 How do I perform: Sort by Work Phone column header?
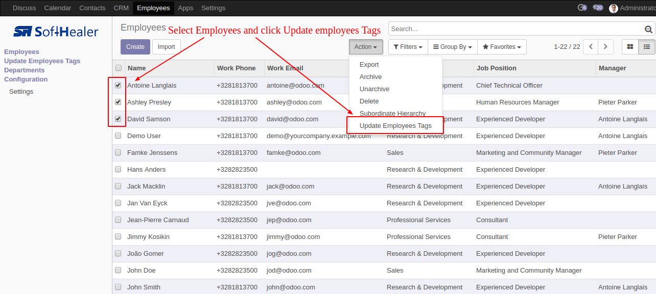239,68
